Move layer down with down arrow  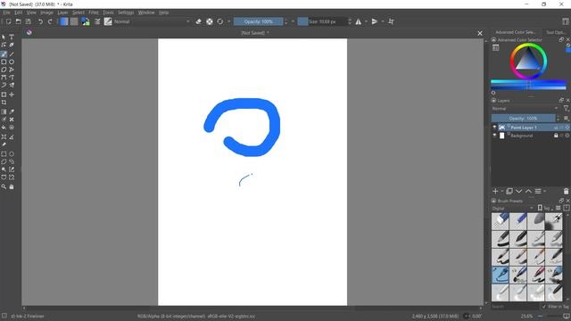click(x=519, y=191)
